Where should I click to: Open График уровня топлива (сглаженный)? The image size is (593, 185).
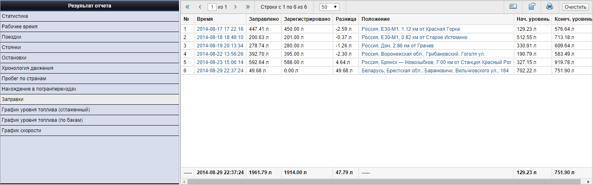click(x=89, y=110)
